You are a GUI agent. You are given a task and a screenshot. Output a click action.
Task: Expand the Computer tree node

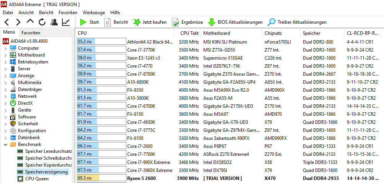click(x=6, y=49)
